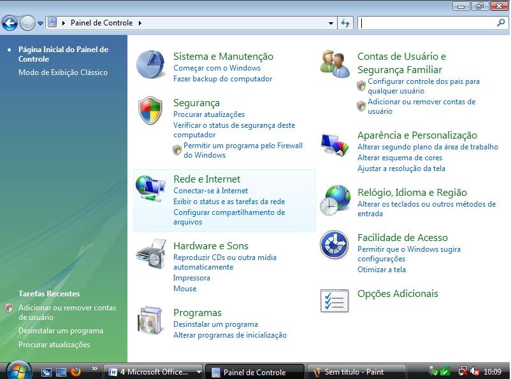Screen dimensions: 511x379
Task: Click the Mouse link under Hardware e Sons
Action: [185, 289]
